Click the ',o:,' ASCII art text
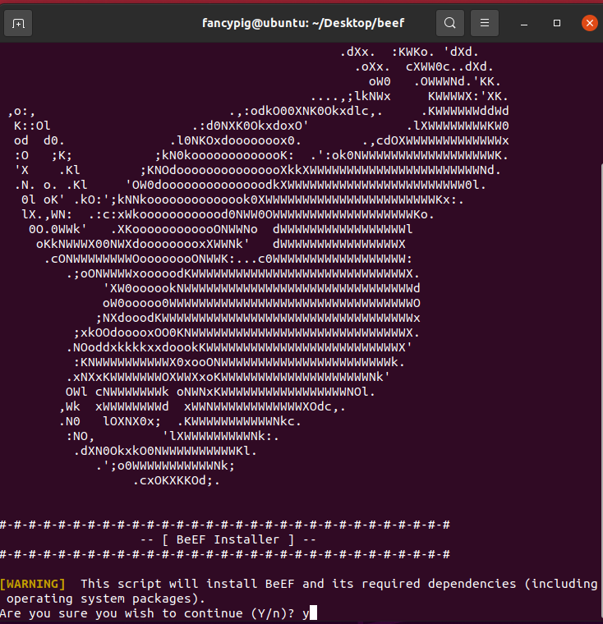Viewport: 603px width, 624px height. coord(21,112)
